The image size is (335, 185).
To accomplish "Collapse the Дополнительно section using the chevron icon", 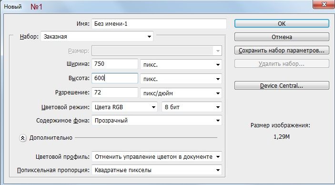I will tap(23, 138).
